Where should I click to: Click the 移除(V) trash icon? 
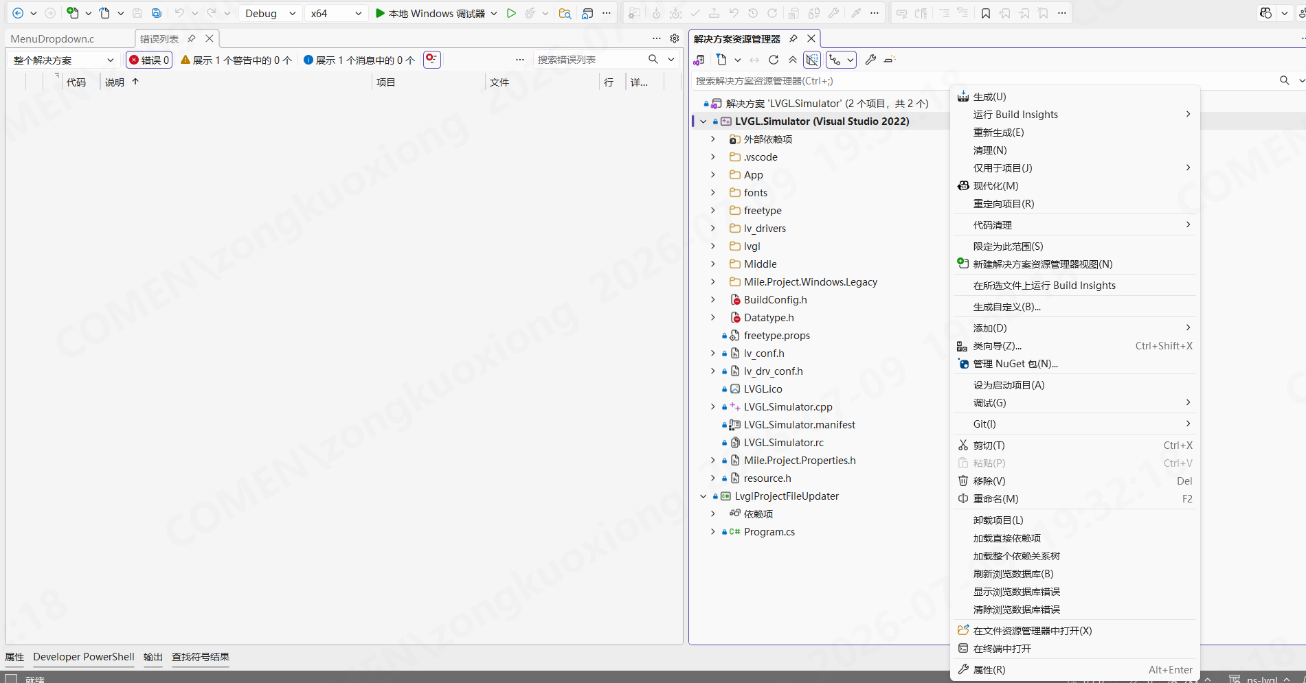tap(963, 481)
